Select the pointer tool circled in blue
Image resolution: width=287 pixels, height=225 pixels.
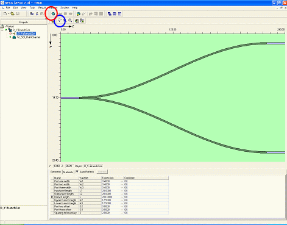click(60, 21)
